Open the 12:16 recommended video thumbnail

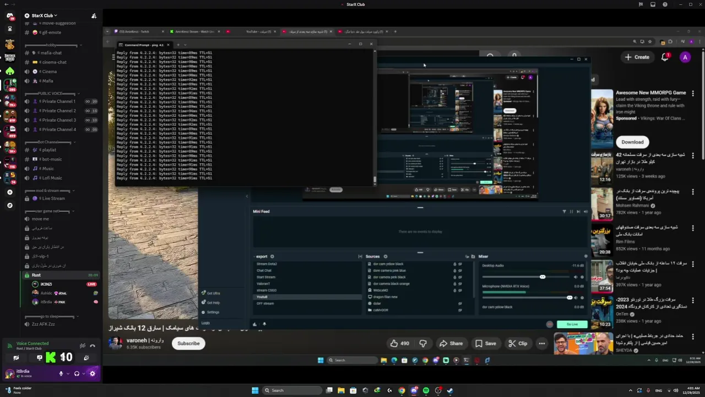602,168
